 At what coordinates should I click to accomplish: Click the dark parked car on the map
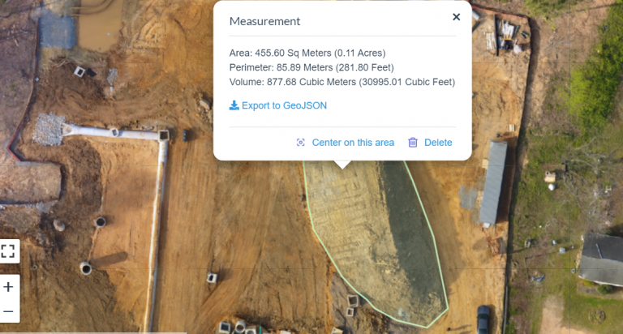tap(483, 319)
